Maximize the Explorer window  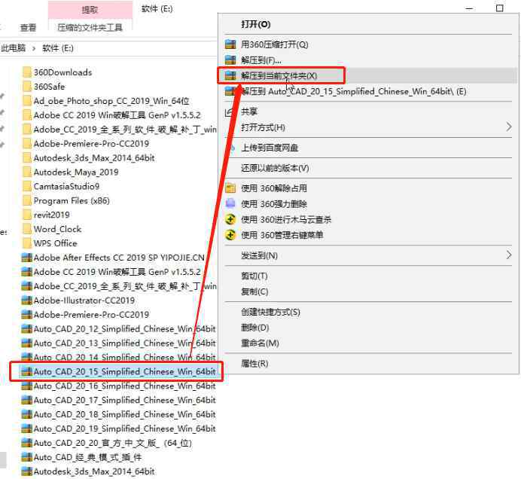[499, 8]
